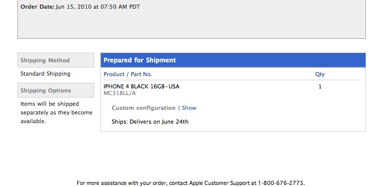Click the Items will be shipped separately note
The height and width of the screenshot is (187, 368).
pyautogui.click(x=56, y=112)
